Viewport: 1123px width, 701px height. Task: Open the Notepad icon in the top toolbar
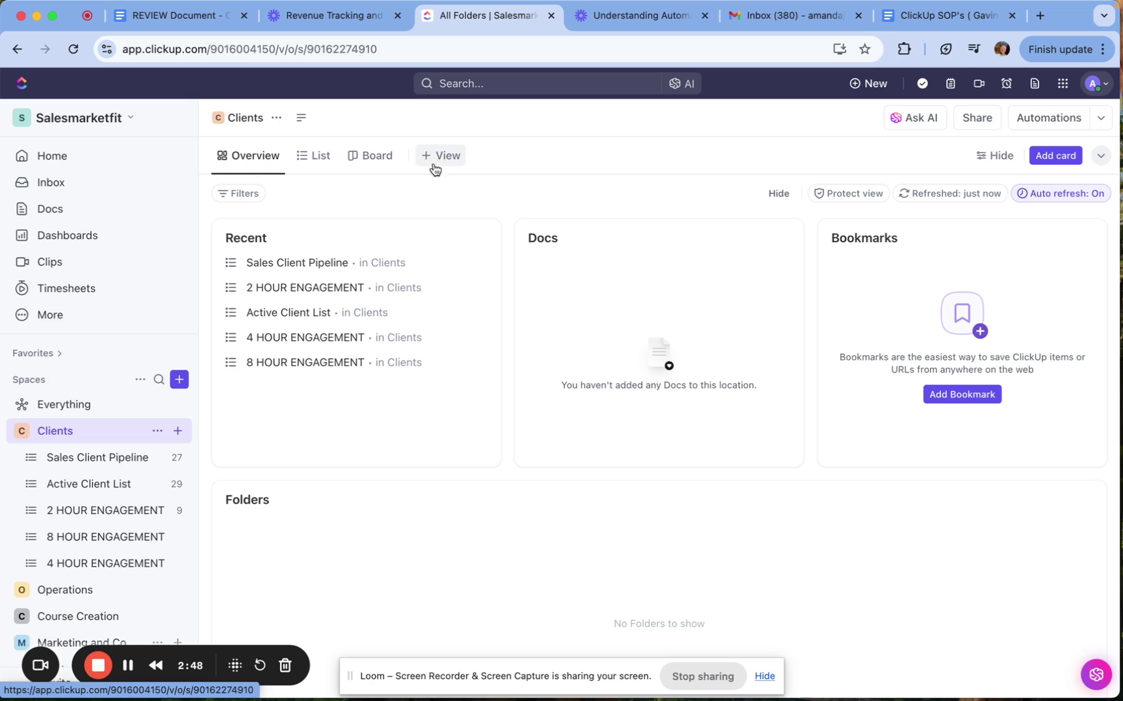tap(950, 83)
